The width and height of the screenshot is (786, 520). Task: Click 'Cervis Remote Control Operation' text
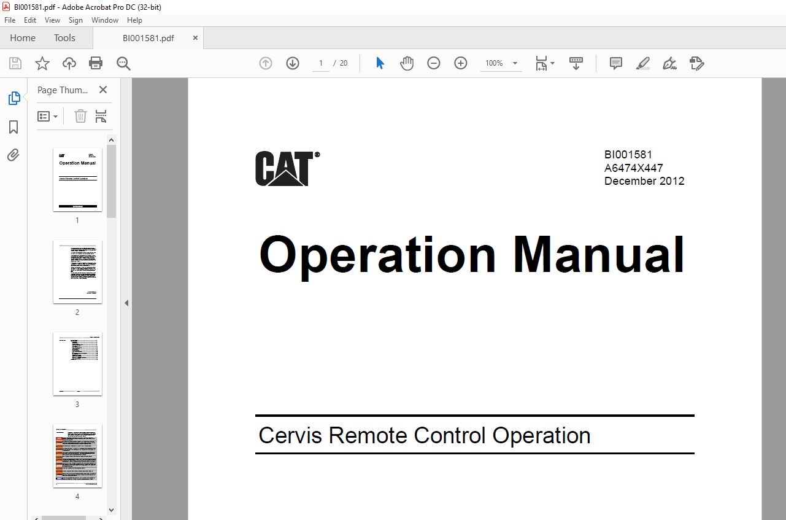(425, 435)
